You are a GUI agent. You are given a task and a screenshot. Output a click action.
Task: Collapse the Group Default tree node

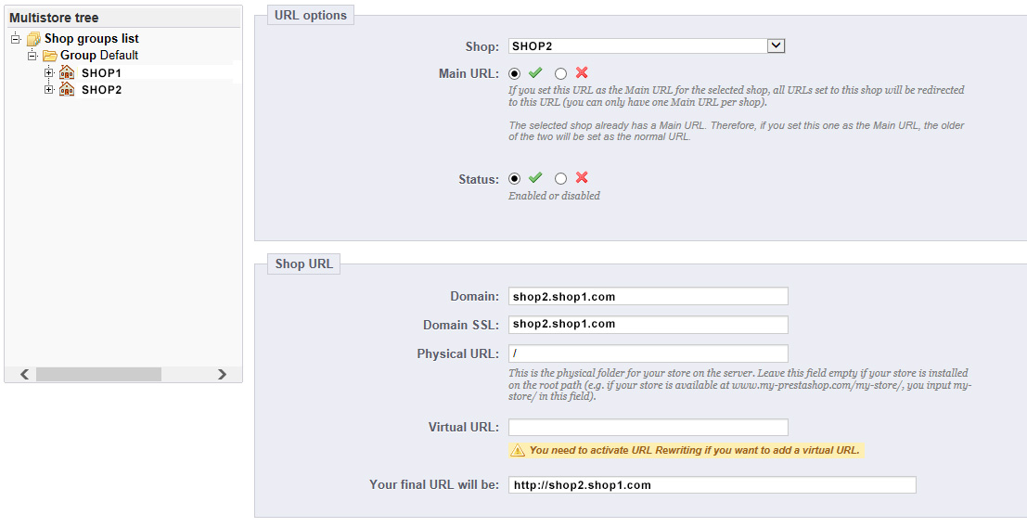coord(32,56)
